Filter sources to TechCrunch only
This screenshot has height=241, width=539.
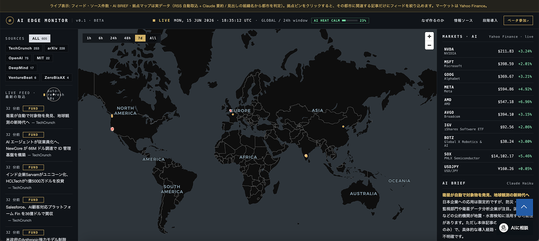[x=24, y=48]
